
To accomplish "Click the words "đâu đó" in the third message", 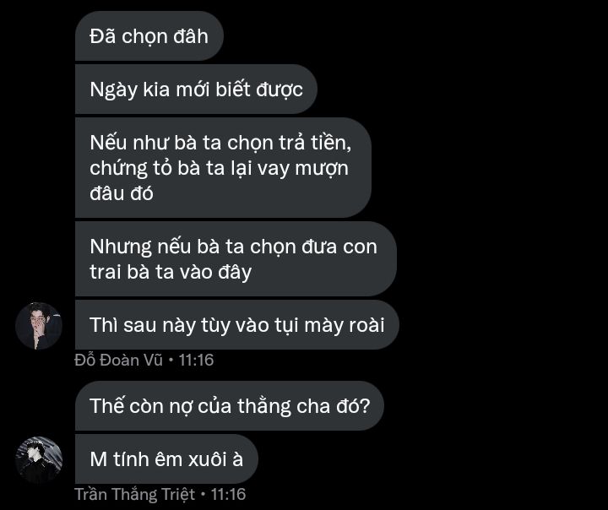I will (x=122, y=193).
